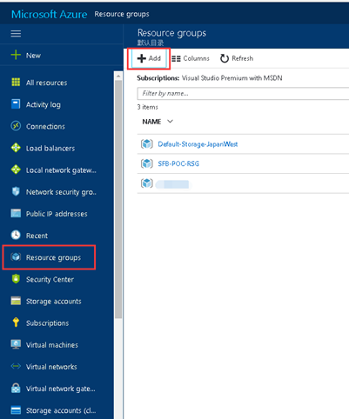
Task: Open Default-Storage-JapanWest resource group
Action: click(198, 144)
